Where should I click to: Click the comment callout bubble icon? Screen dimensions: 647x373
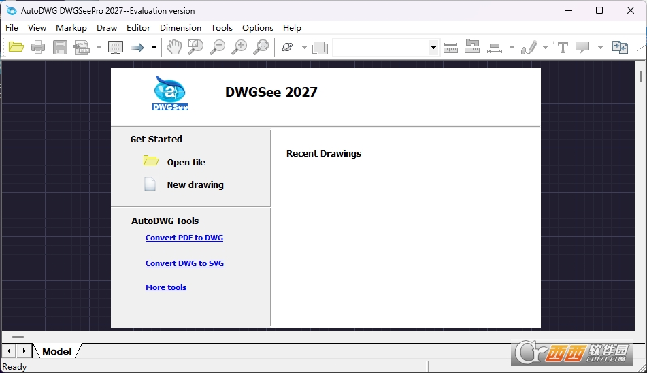[x=582, y=47]
